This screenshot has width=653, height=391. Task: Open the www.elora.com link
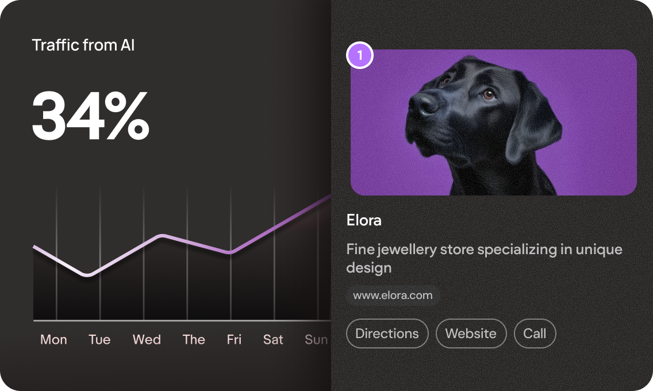[x=393, y=296]
